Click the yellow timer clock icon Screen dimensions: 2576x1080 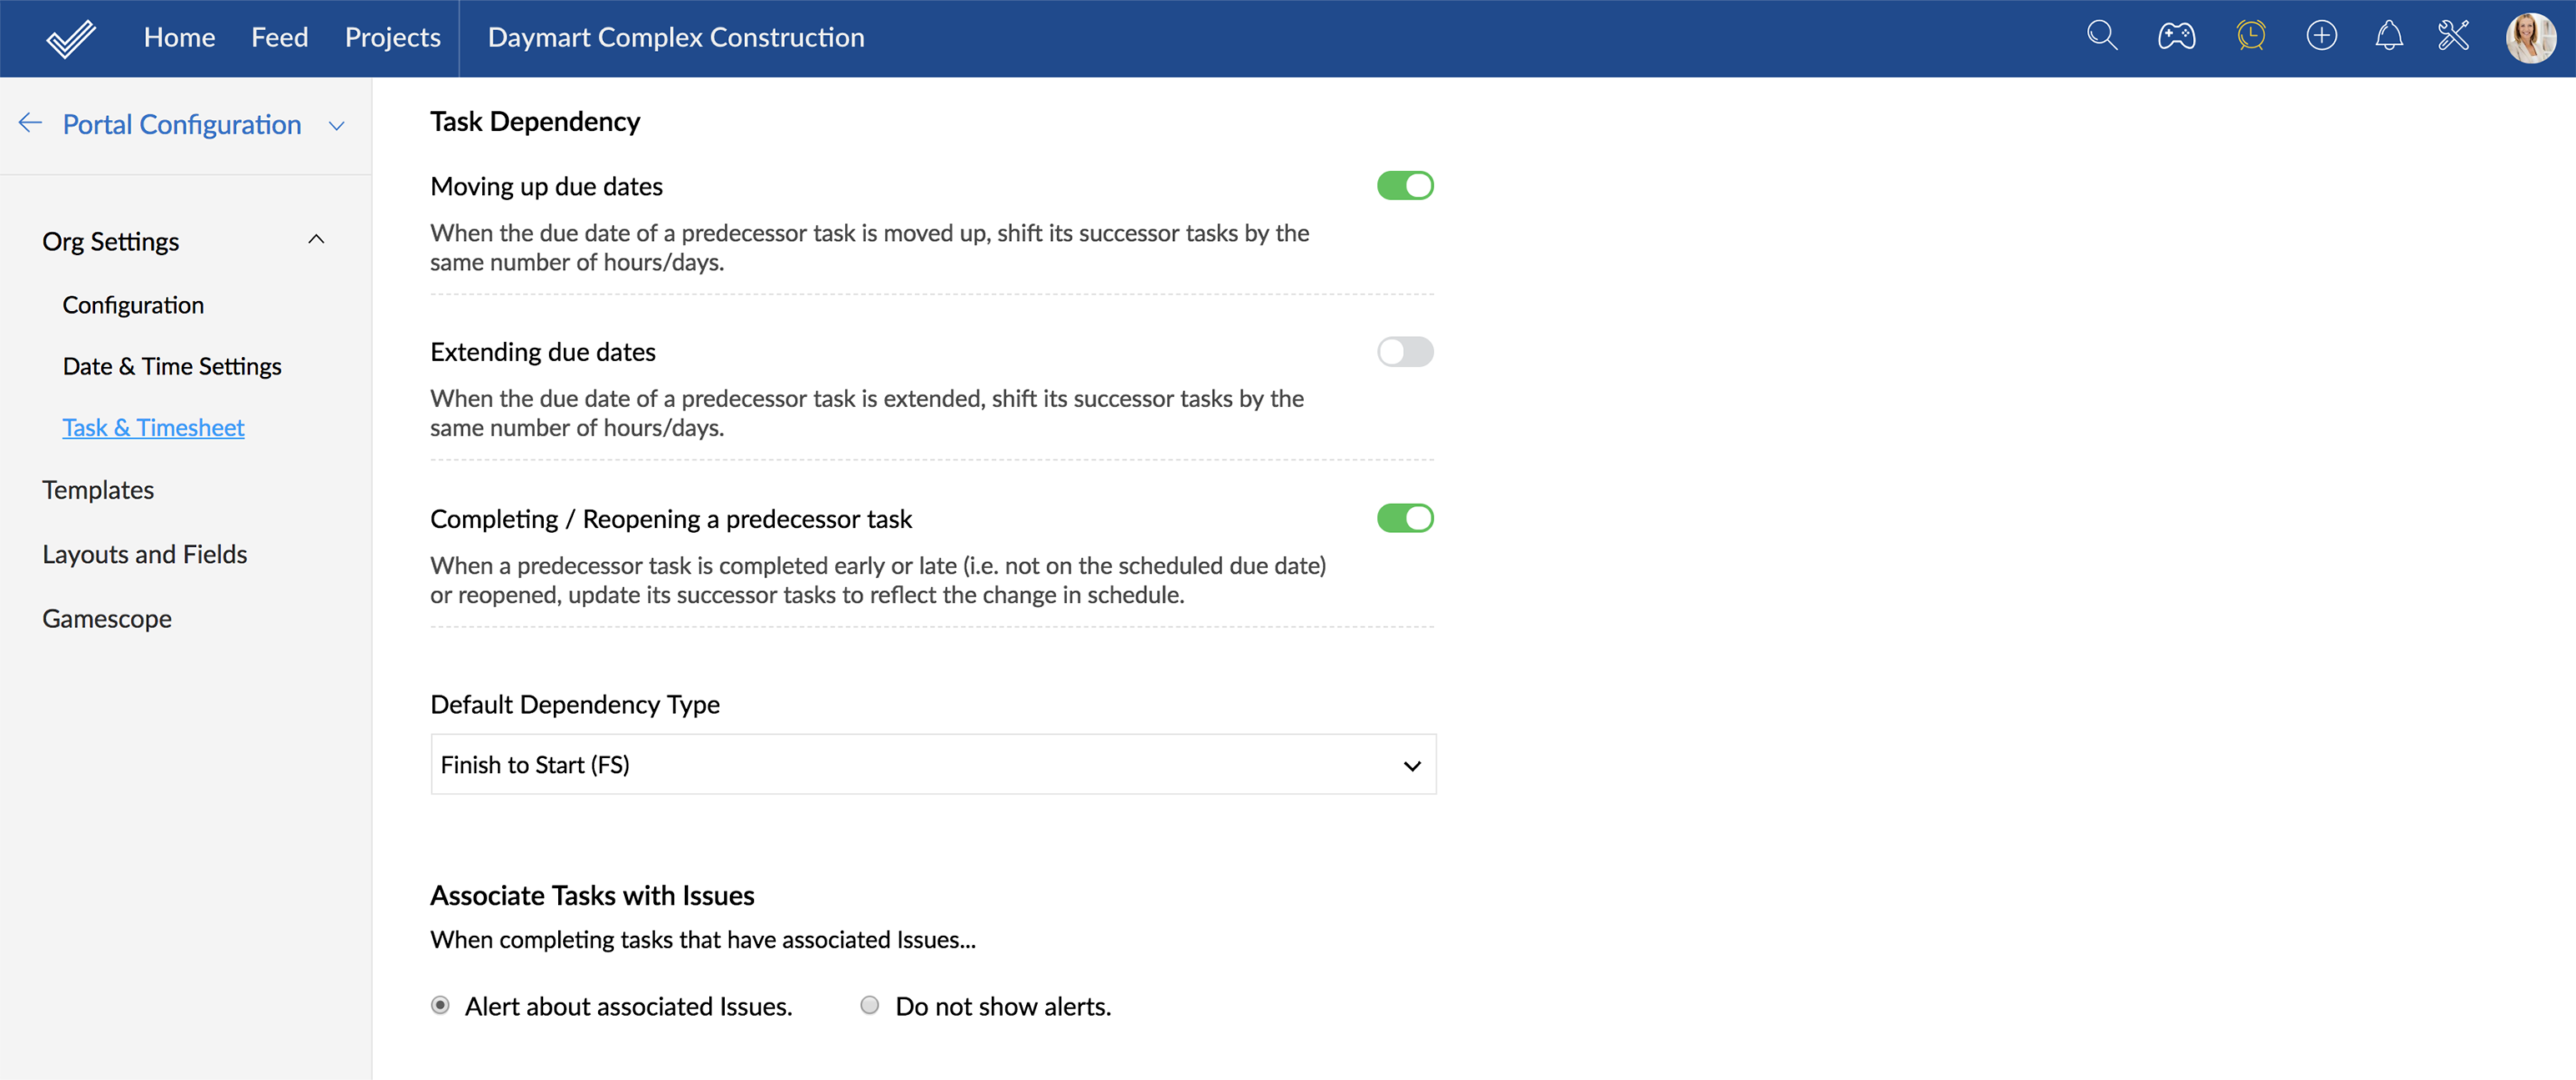[x=2250, y=37]
